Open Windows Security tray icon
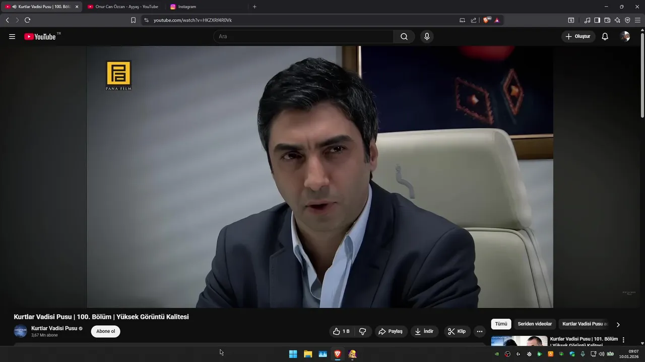This screenshot has height=362, width=645. pyautogui.click(x=572, y=354)
